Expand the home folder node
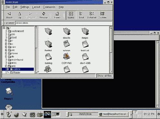Viewport: 160px width, 119px height. tap(6, 53)
